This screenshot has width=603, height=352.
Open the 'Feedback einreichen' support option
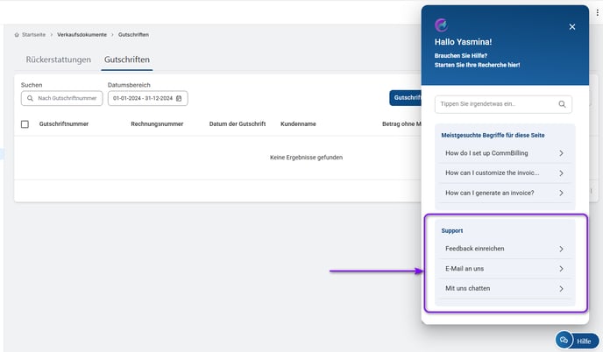(x=504, y=249)
